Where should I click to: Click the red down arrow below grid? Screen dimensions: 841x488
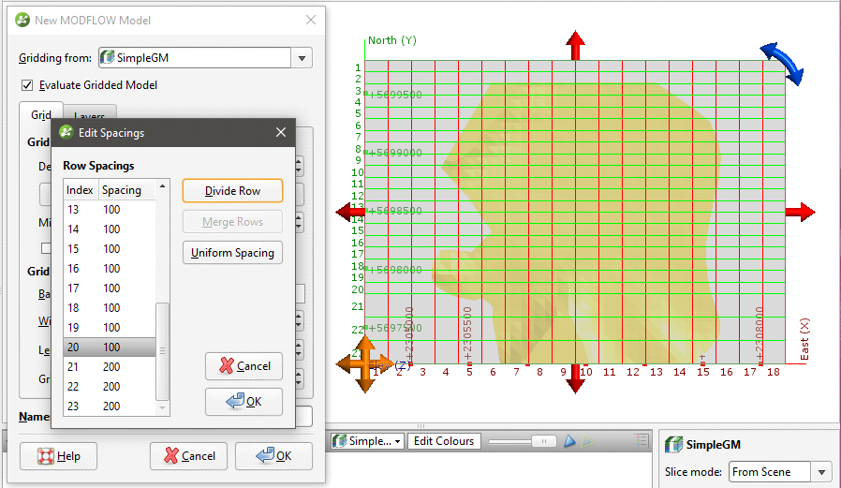pyautogui.click(x=575, y=381)
